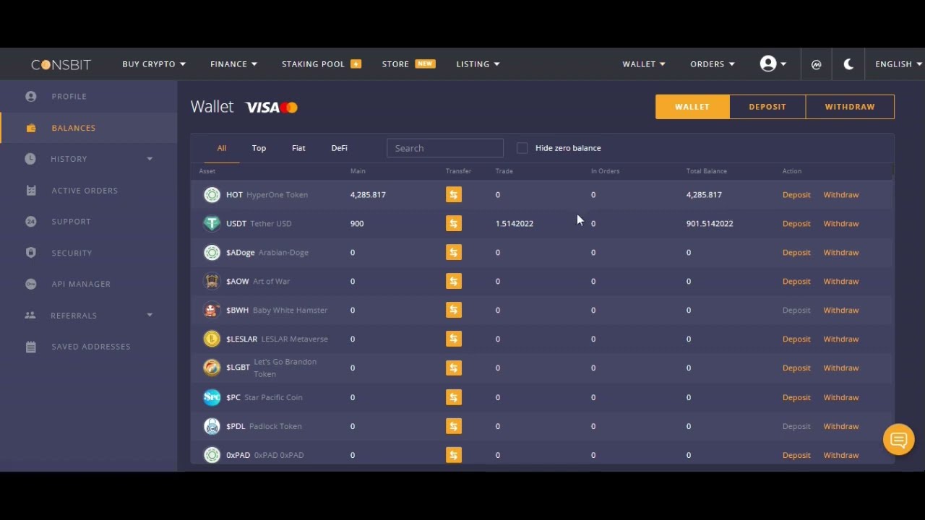Open the Staking Pool menu
Screen dimensions: 925x520
pos(321,64)
